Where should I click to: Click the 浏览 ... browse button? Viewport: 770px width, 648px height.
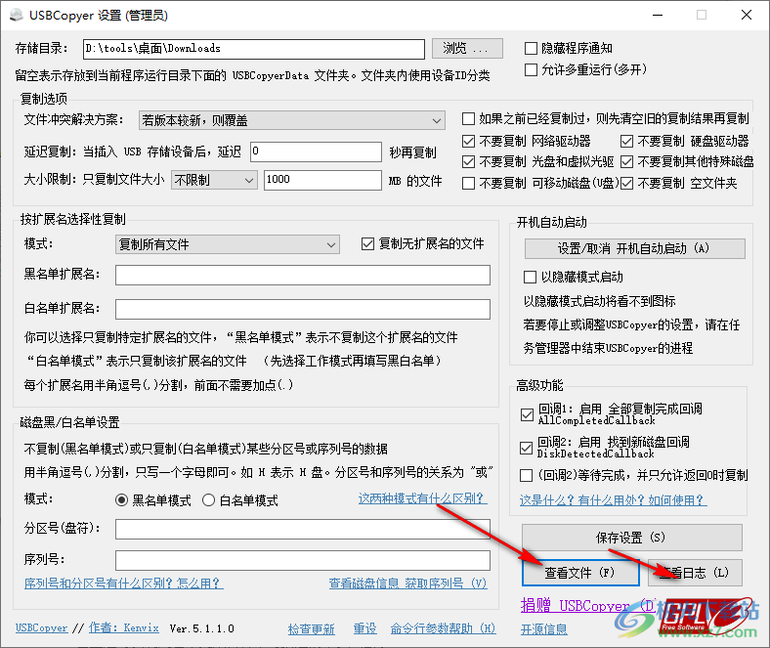[467, 48]
